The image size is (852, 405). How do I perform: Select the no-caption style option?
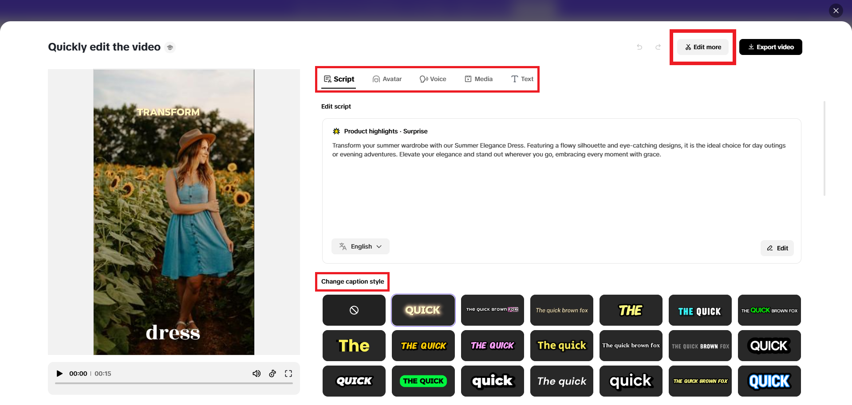point(354,310)
